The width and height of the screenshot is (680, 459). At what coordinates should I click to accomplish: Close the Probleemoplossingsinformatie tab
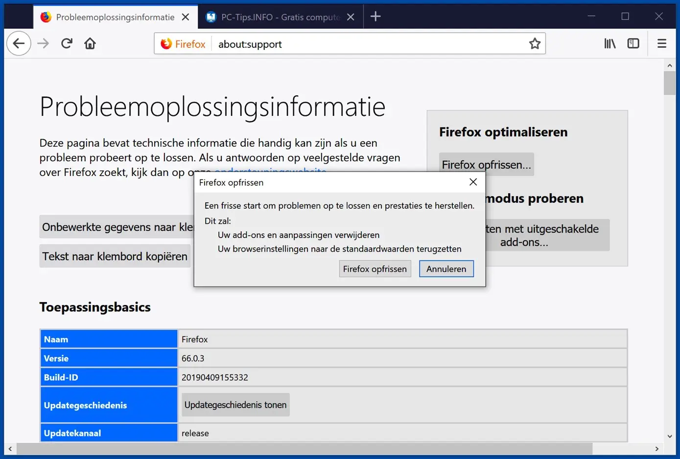[x=186, y=17]
